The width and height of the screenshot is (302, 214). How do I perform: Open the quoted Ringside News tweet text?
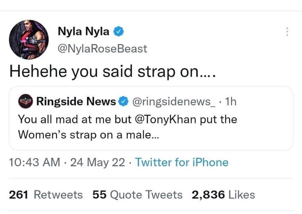[x=127, y=127]
